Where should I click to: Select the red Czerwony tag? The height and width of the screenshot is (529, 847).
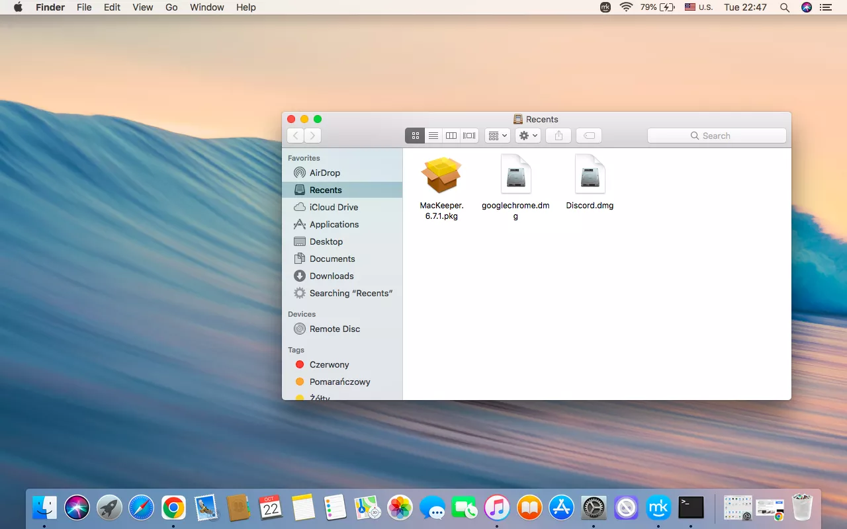tap(329, 364)
